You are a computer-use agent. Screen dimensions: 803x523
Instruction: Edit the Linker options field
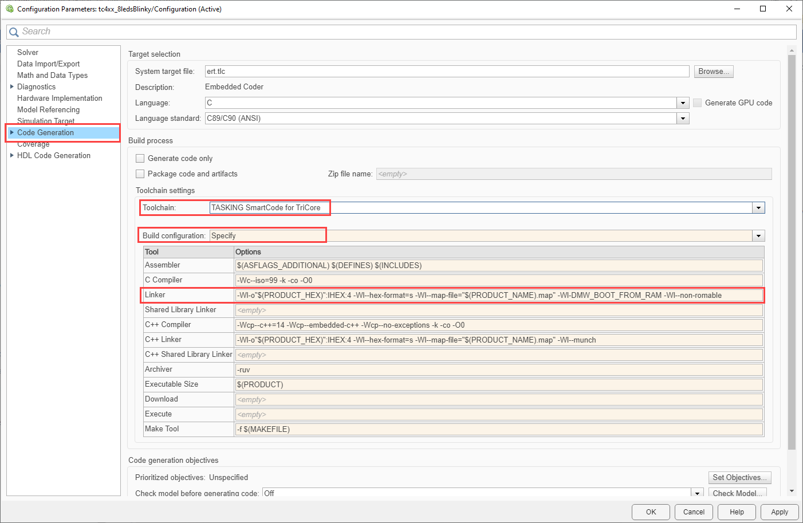498,294
